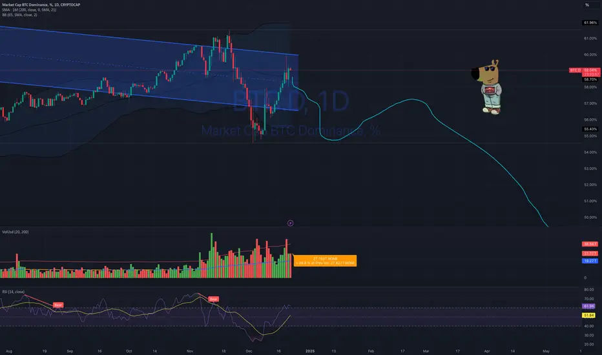Click the dog with sunglasses sticker
Viewport: 602px width, 355px height.
point(487,86)
